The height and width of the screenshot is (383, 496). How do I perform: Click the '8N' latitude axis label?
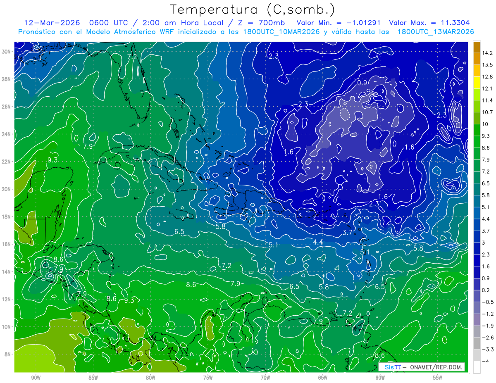coord(7,354)
